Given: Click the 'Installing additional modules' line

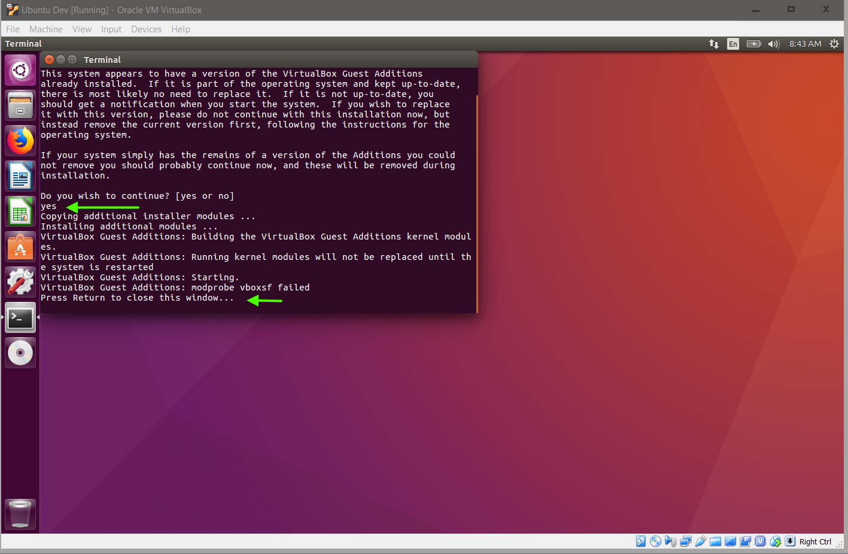Looking at the screenshot, I should point(129,226).
